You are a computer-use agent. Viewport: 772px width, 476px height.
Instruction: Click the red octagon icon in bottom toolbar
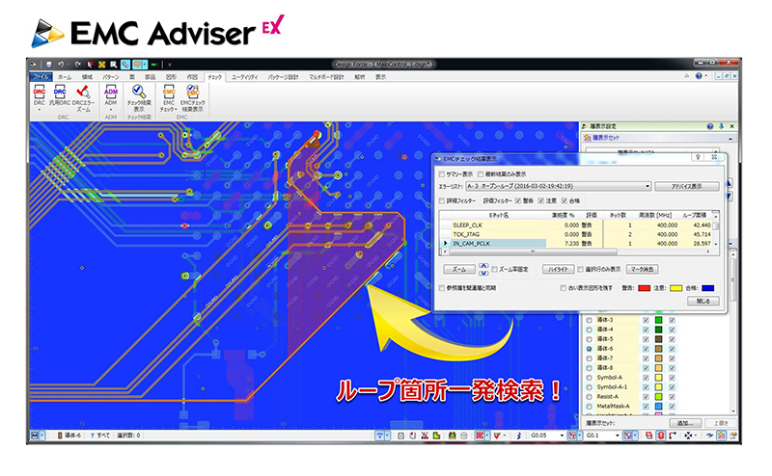(661, 436)
